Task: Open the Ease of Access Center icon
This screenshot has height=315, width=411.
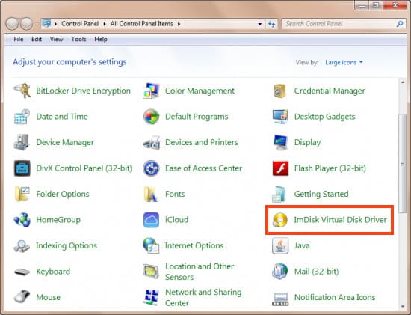Action: [x=151, y=168]
